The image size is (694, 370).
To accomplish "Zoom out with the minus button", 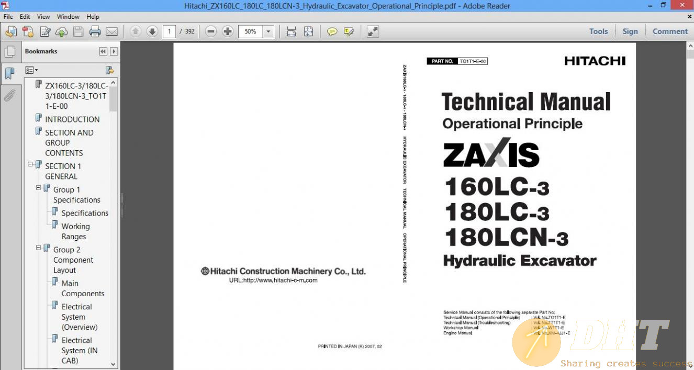I will tap(211, 31).
